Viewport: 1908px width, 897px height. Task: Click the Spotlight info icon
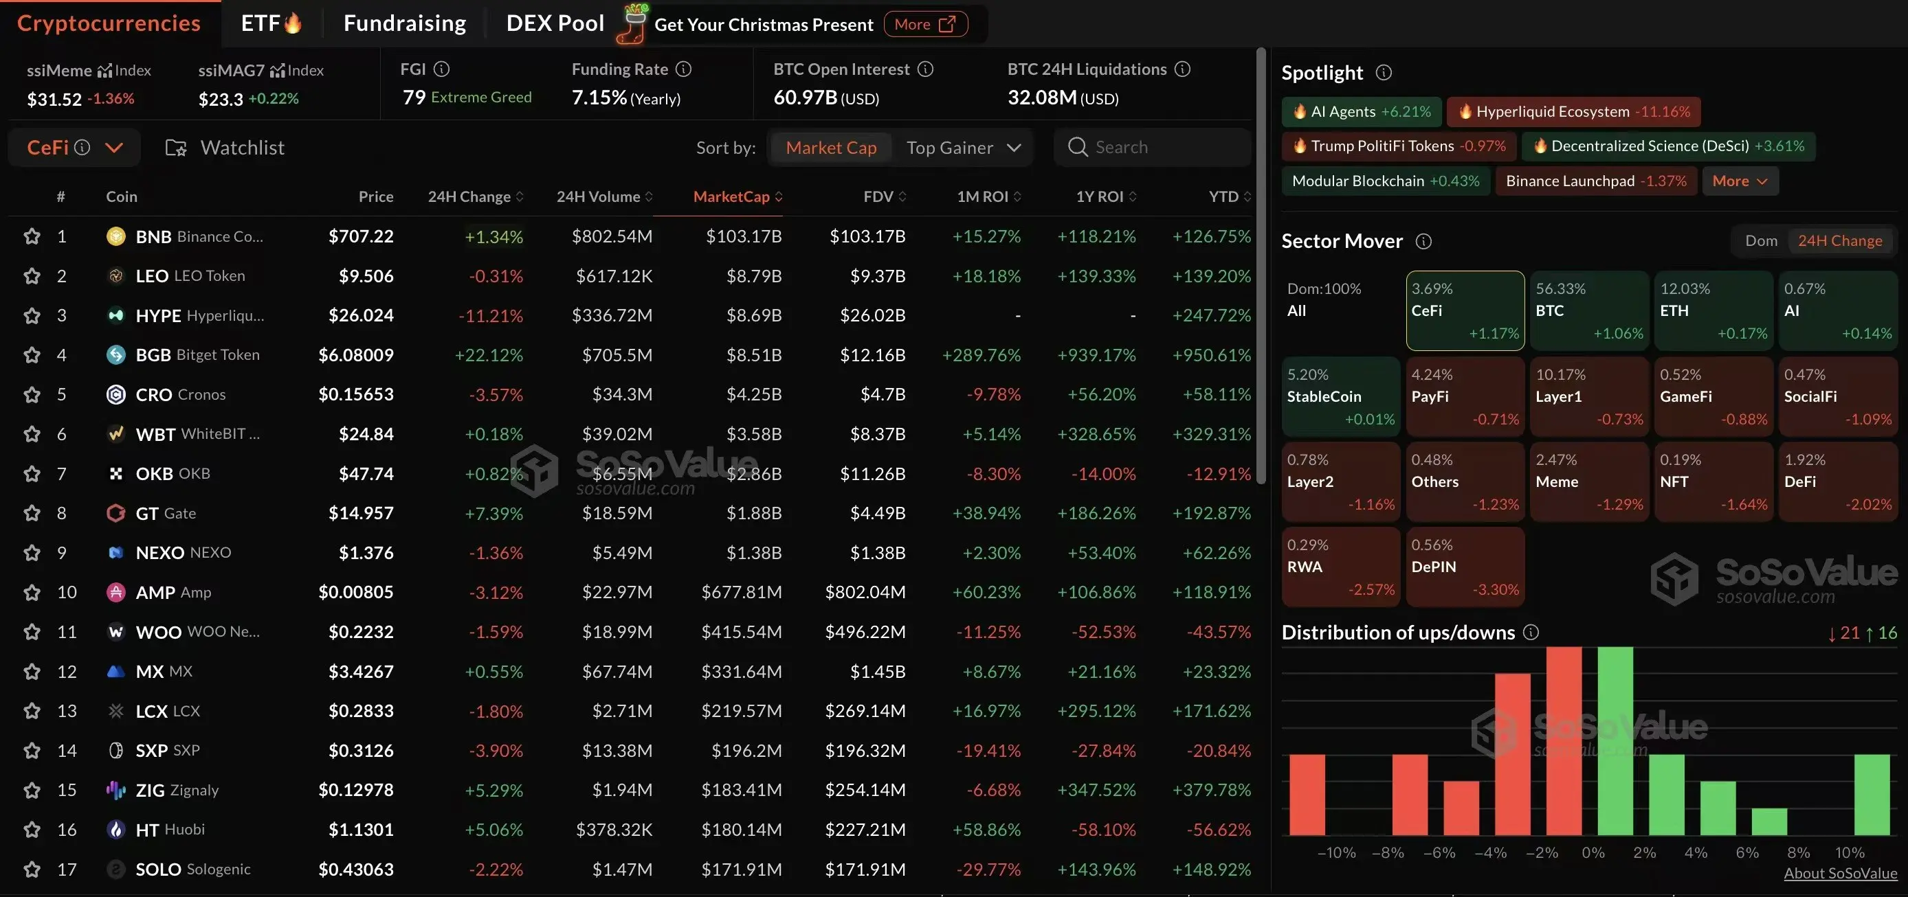1383,73
